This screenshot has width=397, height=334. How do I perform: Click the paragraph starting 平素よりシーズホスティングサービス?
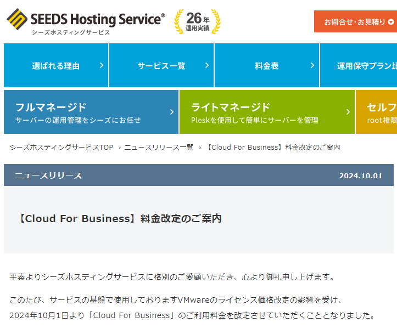(172, 277)
